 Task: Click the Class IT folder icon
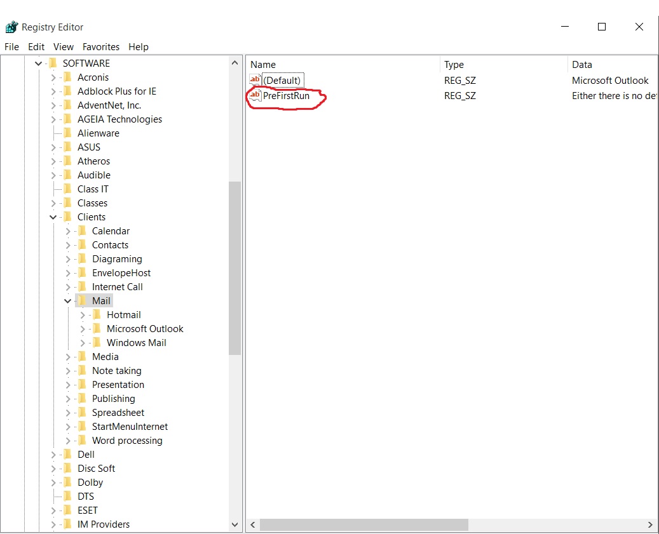click(67, 189)
